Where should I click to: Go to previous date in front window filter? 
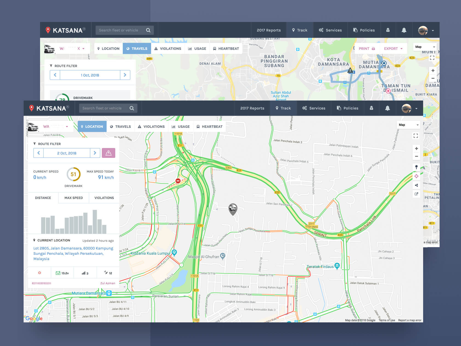coord(39,153)
